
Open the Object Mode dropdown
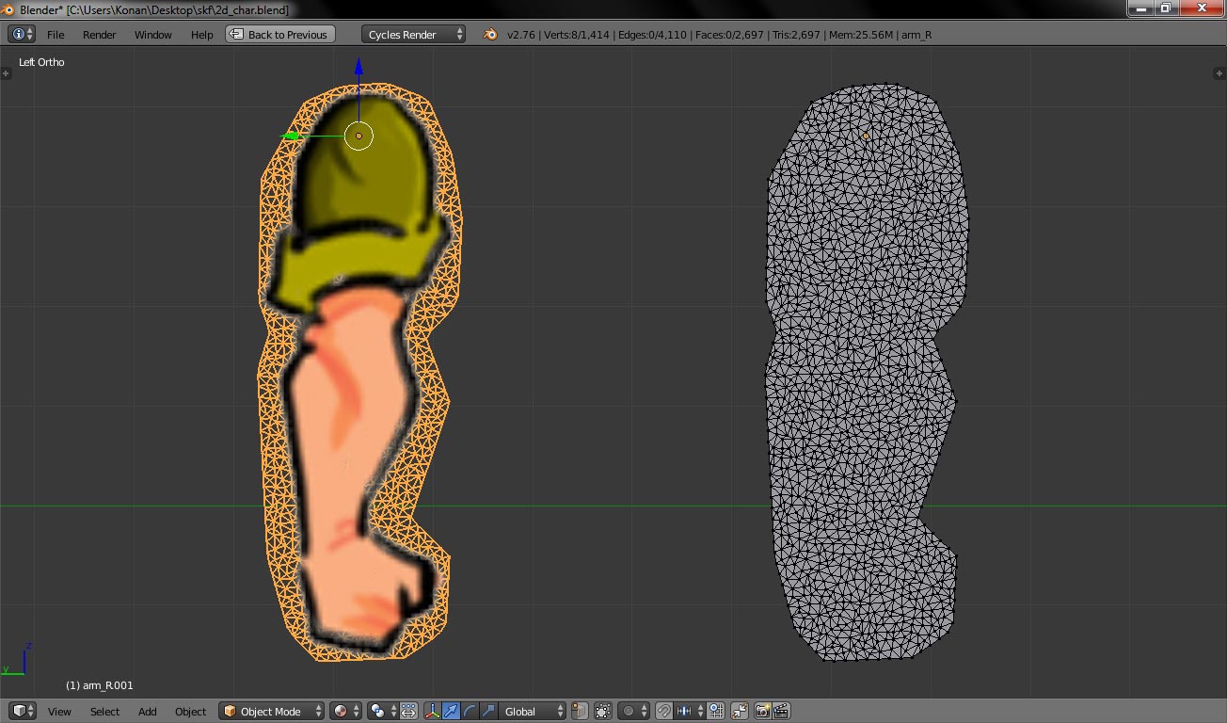[x=272, y=711]
